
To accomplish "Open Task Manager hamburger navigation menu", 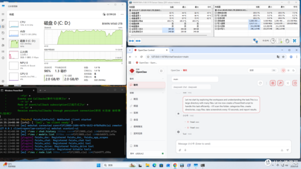I will coord(3,14).
